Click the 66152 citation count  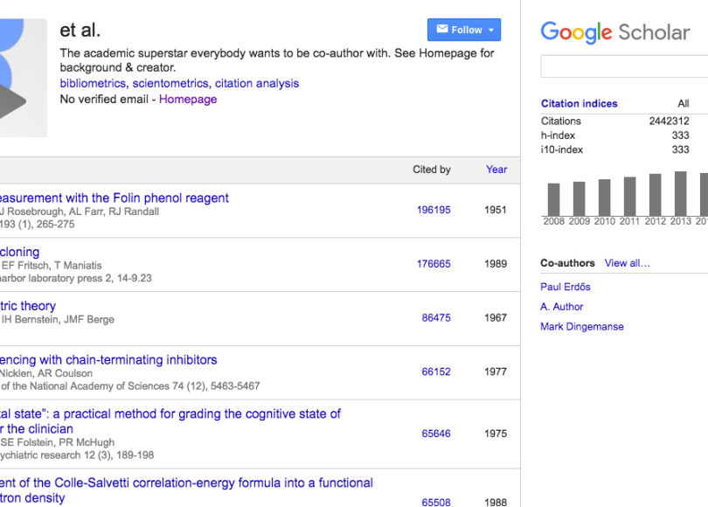tap(436, 372)
